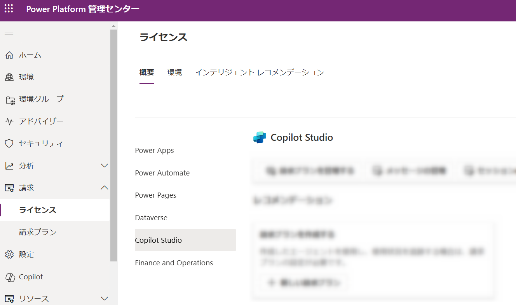This screenshot has width=516, height=305.
Task: Click the sidebar scroll-up arrow
Action: [x=114, y=26]
